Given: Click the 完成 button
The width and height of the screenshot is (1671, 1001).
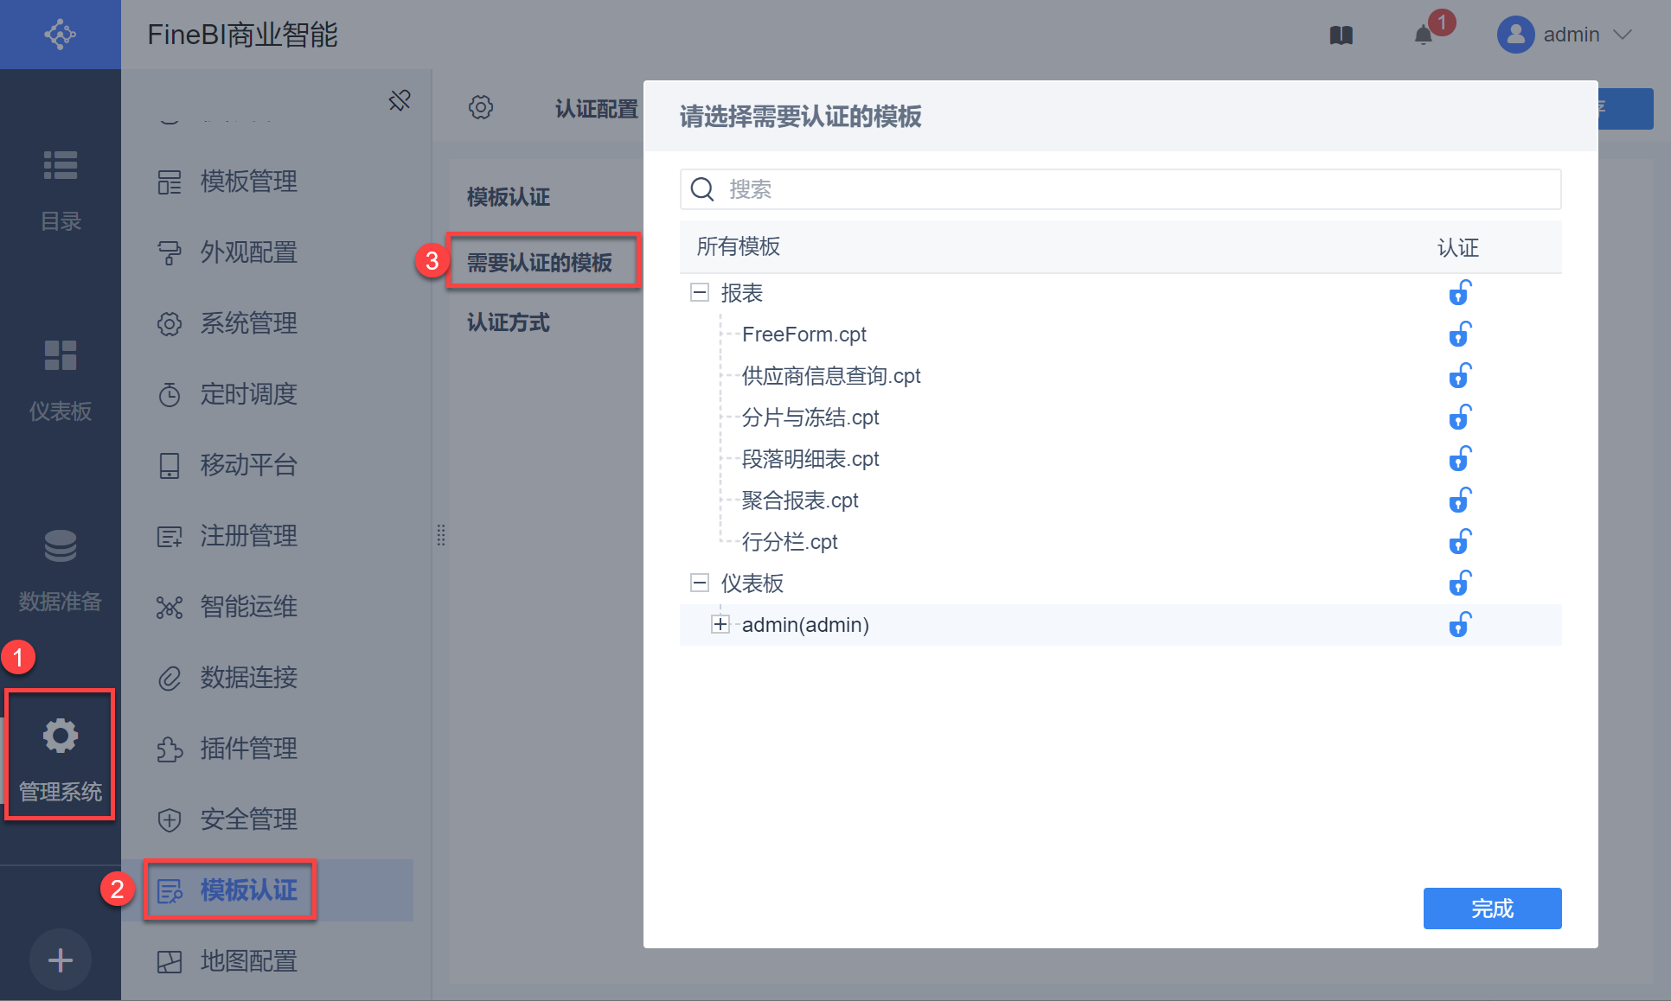Looking at the screenshot, I should coord(1492,909).
